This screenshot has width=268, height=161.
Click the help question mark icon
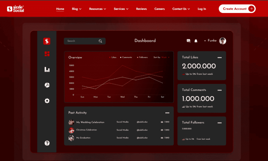[x=47, y=143]
